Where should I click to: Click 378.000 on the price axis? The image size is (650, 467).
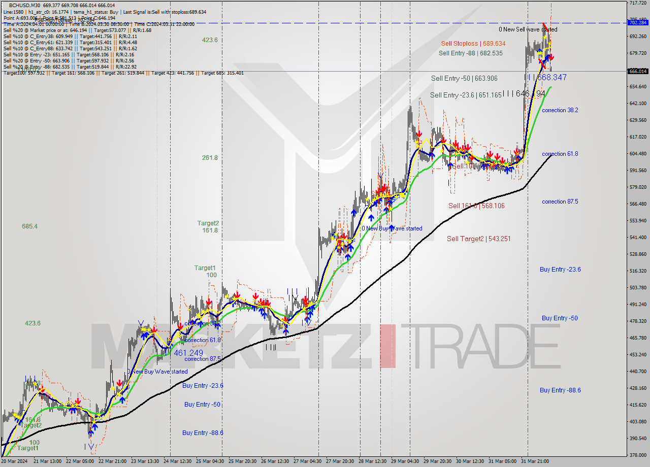click(x=638, y=455)
